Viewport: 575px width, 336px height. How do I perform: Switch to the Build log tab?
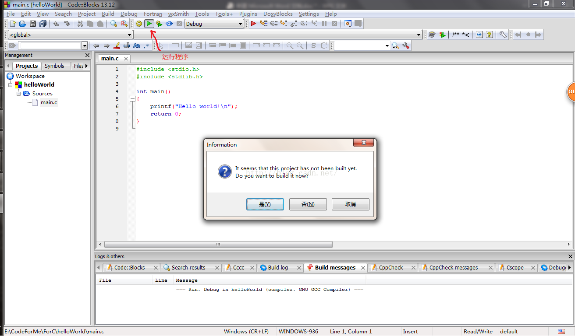point(278,267)
